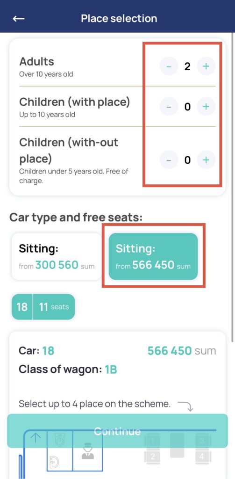Screen dimensions: 235x479
Task: Select seat 1 on the scheme
Action: coord(153,441)
